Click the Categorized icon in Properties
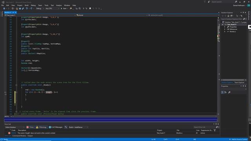This screenshot has height=141, width=251. click(x=222, y=92)
